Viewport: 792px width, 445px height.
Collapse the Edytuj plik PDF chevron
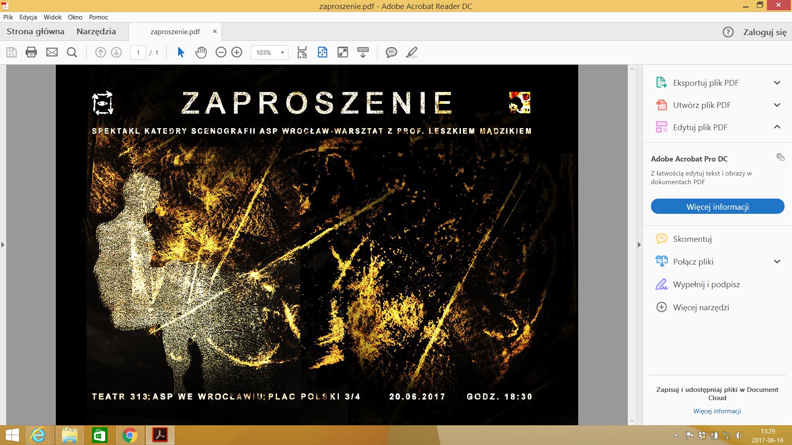pyautogui.click(x=777, y=127)
